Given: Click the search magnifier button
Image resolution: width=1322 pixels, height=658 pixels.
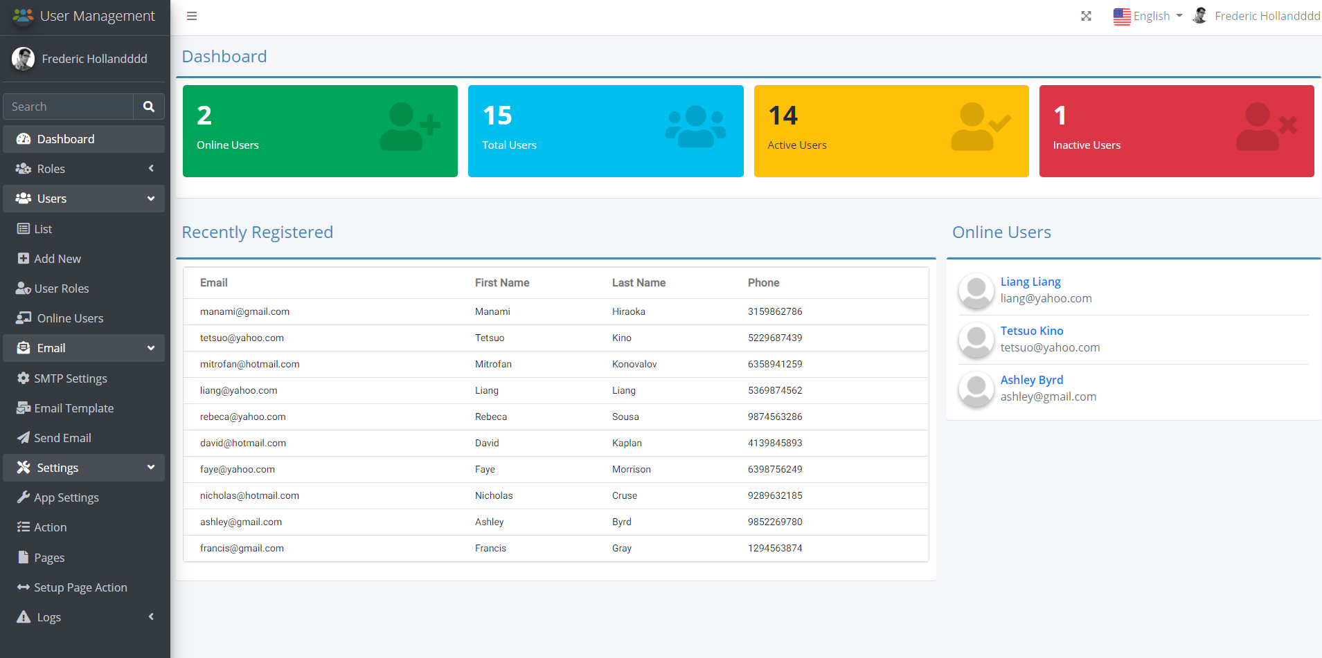Looking at the screenshot, I should 148,107.
